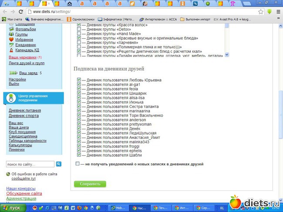
Task: Enable no notifications for friends' diaries
Action: click(x=77, y=164)
